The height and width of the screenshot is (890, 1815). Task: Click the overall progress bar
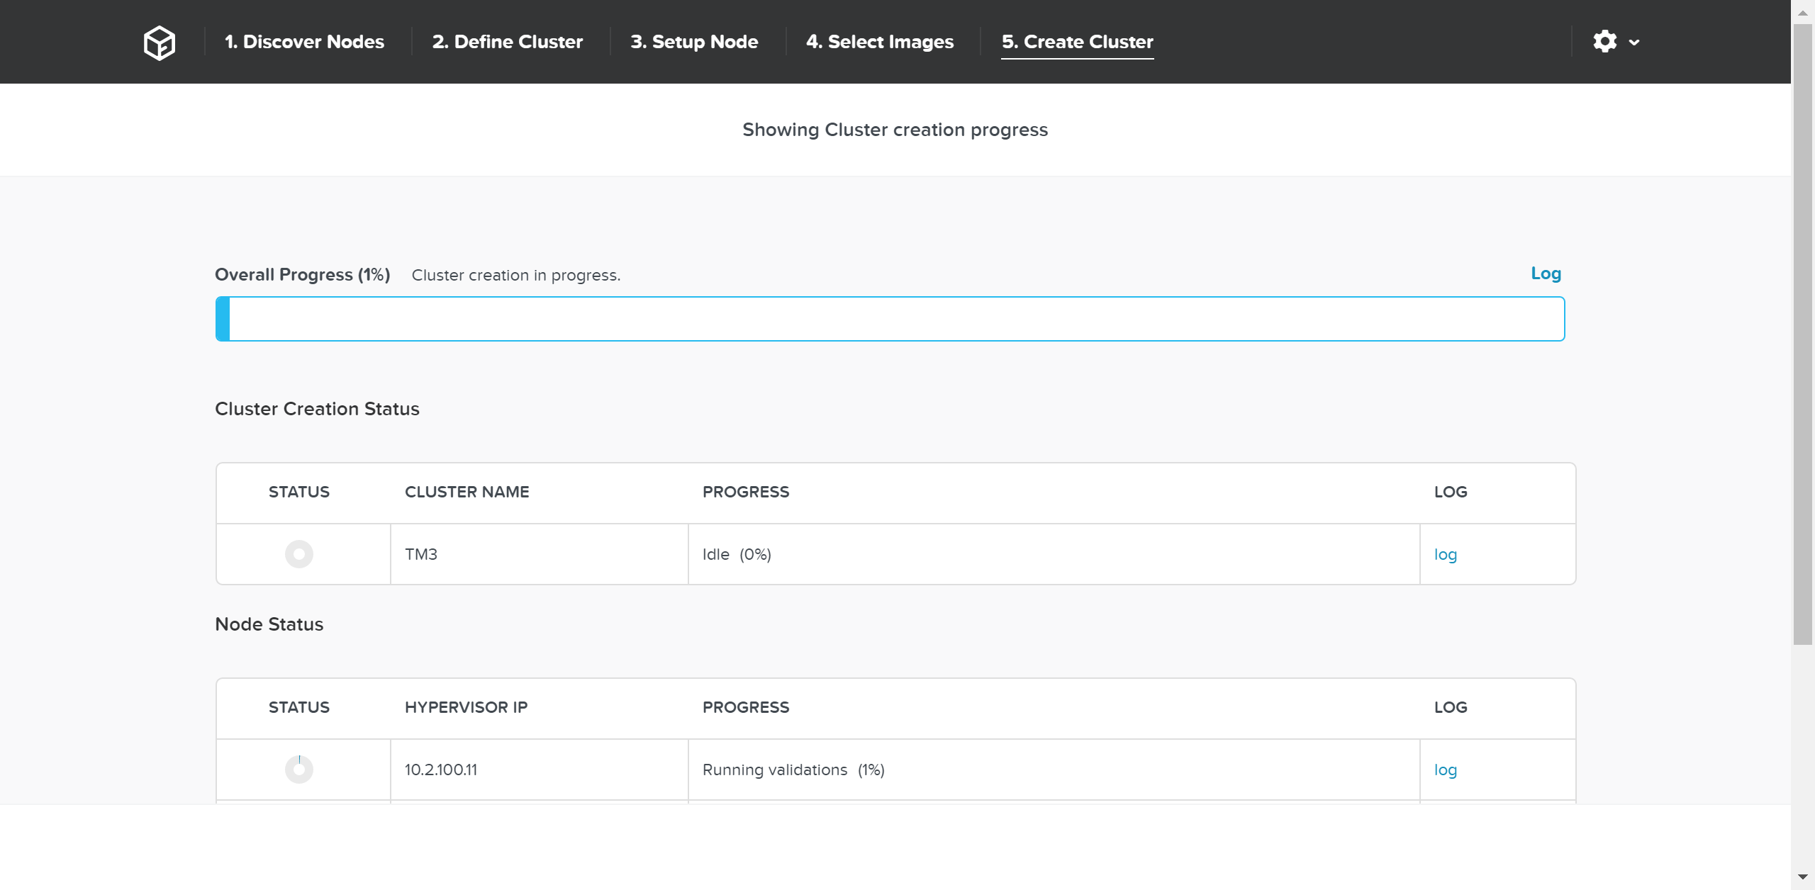click(890, 319)
